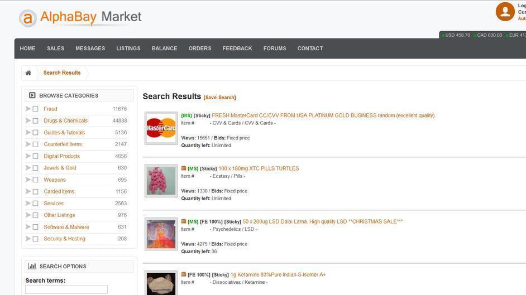Check the Carded Items checkbox
The height and width of the screenshot is (295, 526).
tap(35, 191)
